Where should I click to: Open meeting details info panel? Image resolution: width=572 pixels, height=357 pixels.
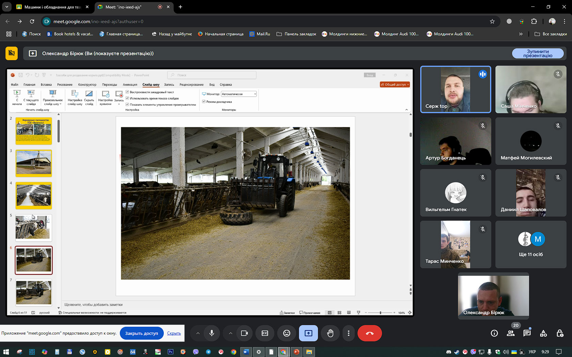pos(494,333)
